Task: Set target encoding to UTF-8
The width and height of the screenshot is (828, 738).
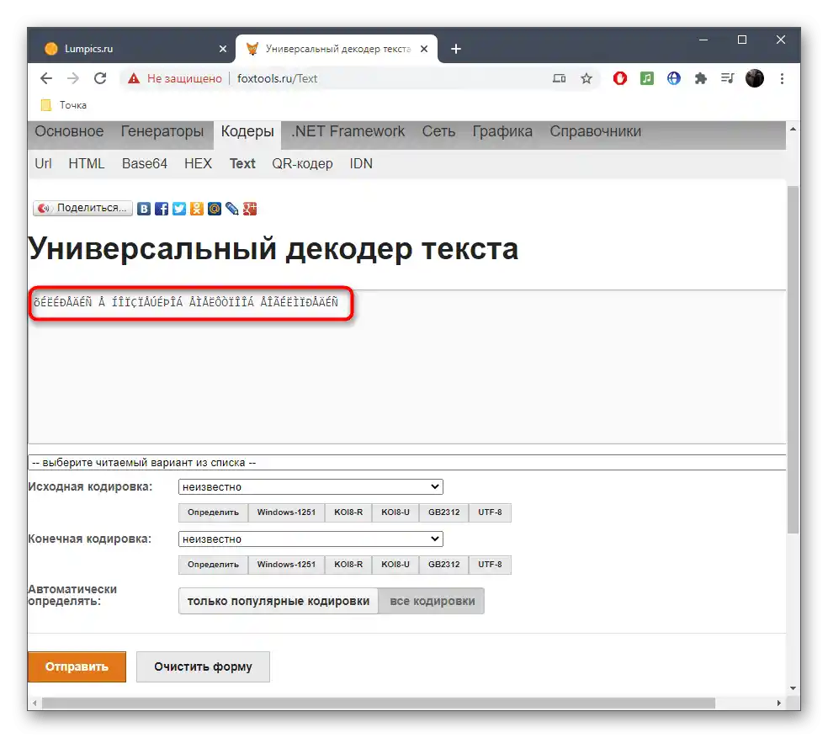Action: click(x=490, y=565)
